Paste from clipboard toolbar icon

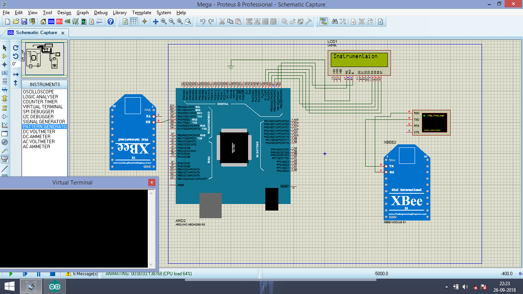pyautogui.click(x=238, y=21)
